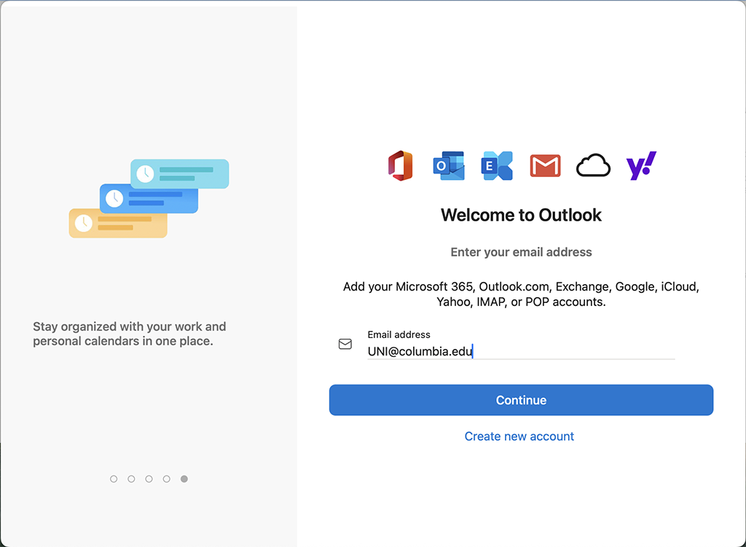
Task: Click the supported account types description text
Action: 520,294
